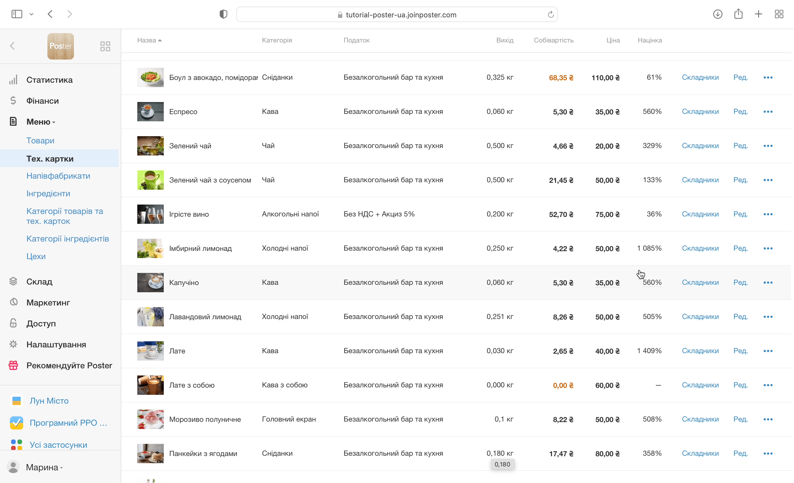Screen dimensions: 794x483
Task: Open Інгредієнти submenu link
Action: (48, 194)
